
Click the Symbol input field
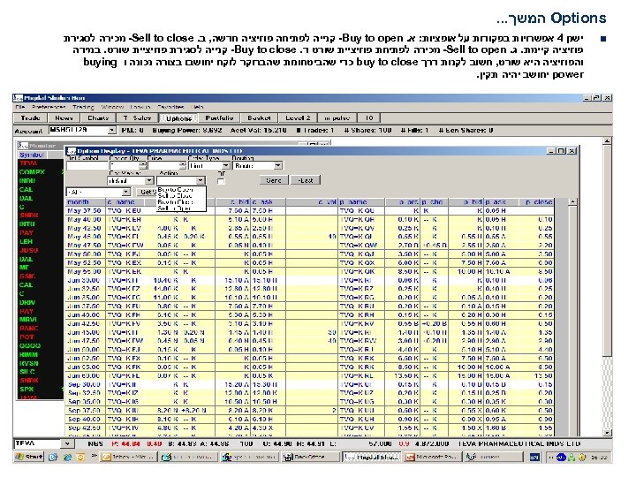(x=87, y=166)
